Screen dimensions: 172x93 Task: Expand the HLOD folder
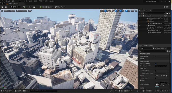point(147,20)
